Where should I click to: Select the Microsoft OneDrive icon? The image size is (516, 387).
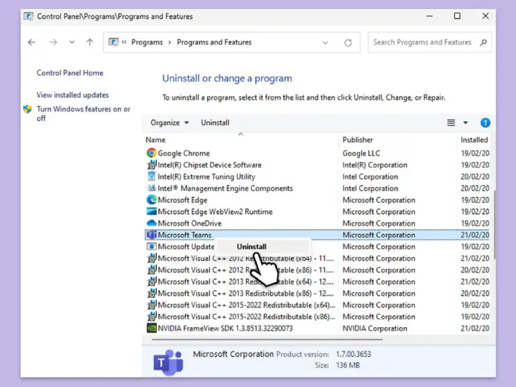(x=152, y=223)
